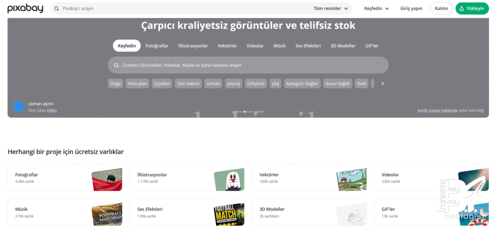Screen dimensions: 496x231
Task: Click the blue zaman aşımı profile avatar
Action: click(x=18, y=107)
